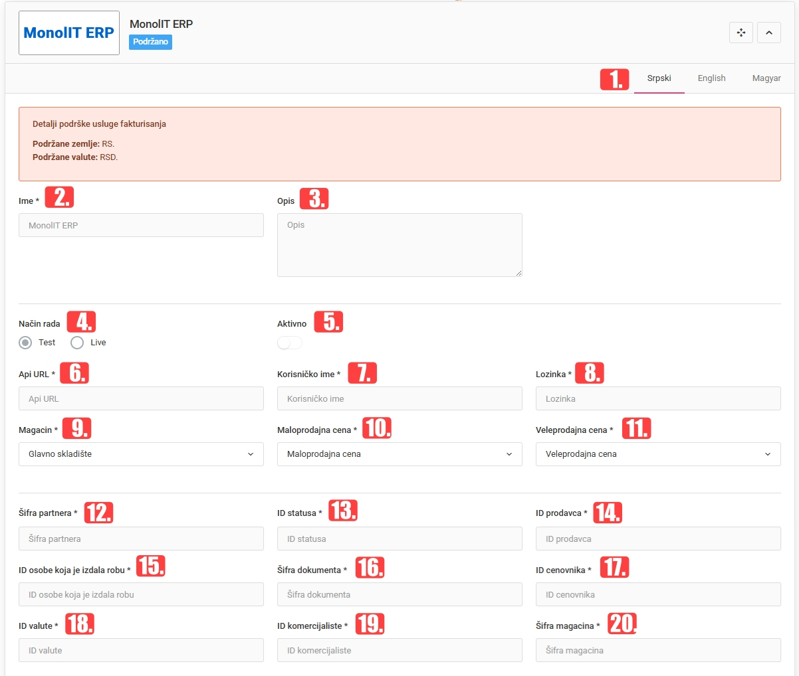Click the MonolIT ERP logo
The height and width of the screenshot is (676, 799).
pyautogui.click(x=69, y=33)
